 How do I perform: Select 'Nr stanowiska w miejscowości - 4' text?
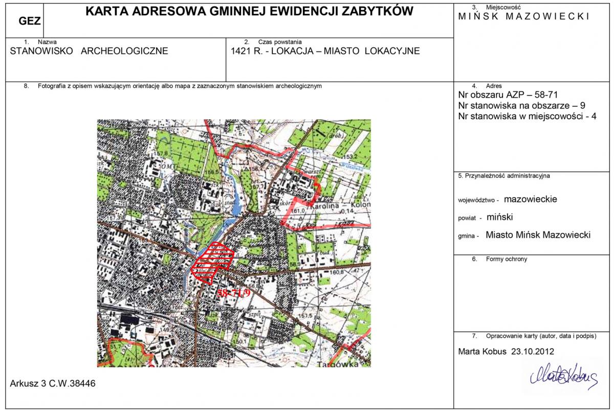[528, 116]
